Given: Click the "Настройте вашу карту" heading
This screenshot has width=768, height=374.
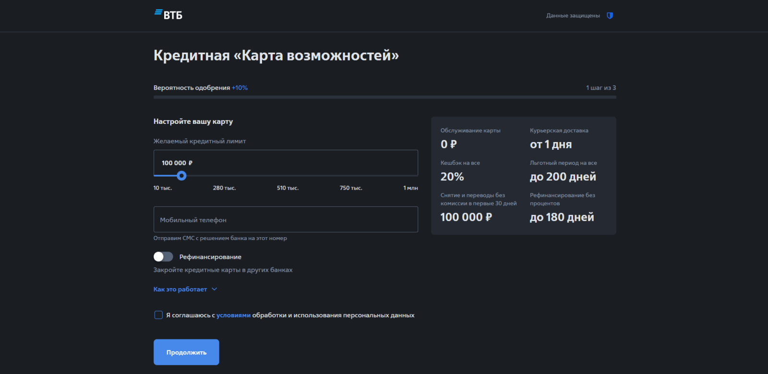Looking at the screenshot, I should pyautogui.click(x=193, y=121).
